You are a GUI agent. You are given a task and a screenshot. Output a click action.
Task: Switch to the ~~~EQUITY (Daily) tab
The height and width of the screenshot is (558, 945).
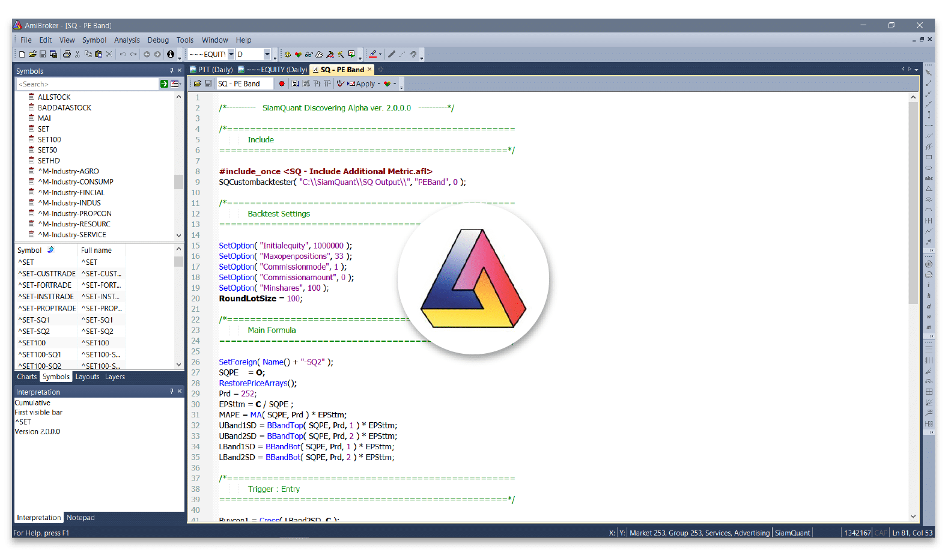click(x=273, y=70)
